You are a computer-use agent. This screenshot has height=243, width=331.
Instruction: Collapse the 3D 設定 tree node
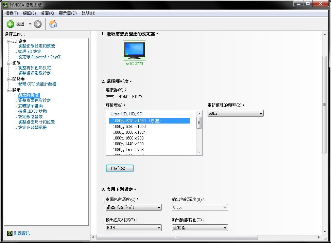[9, 41]
